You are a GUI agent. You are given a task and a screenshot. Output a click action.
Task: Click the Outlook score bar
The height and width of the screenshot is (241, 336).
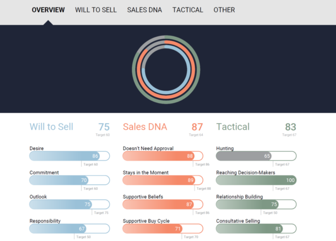point(69,204)
